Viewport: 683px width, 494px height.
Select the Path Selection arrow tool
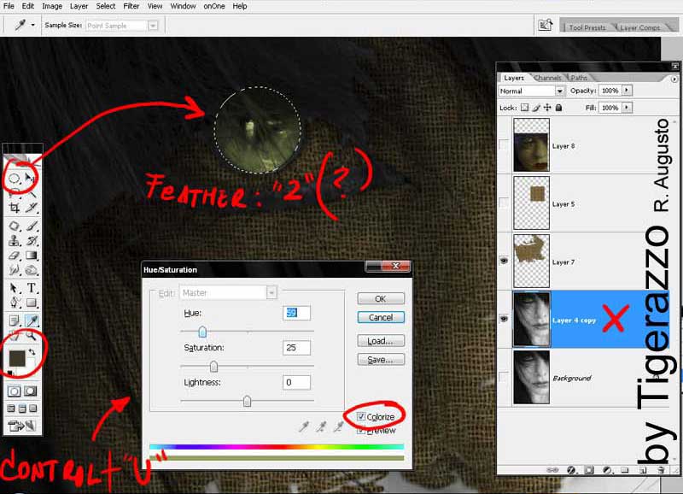[14, 288]
